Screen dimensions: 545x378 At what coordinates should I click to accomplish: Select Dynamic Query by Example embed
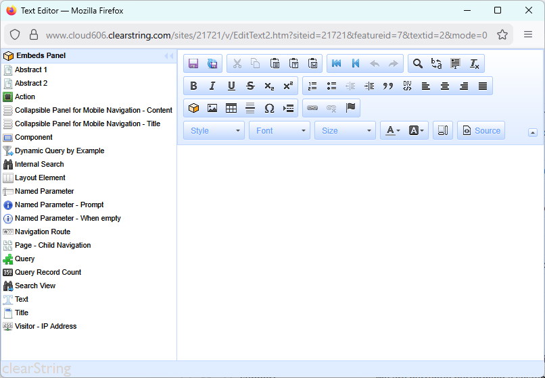[x=60, y=151]
